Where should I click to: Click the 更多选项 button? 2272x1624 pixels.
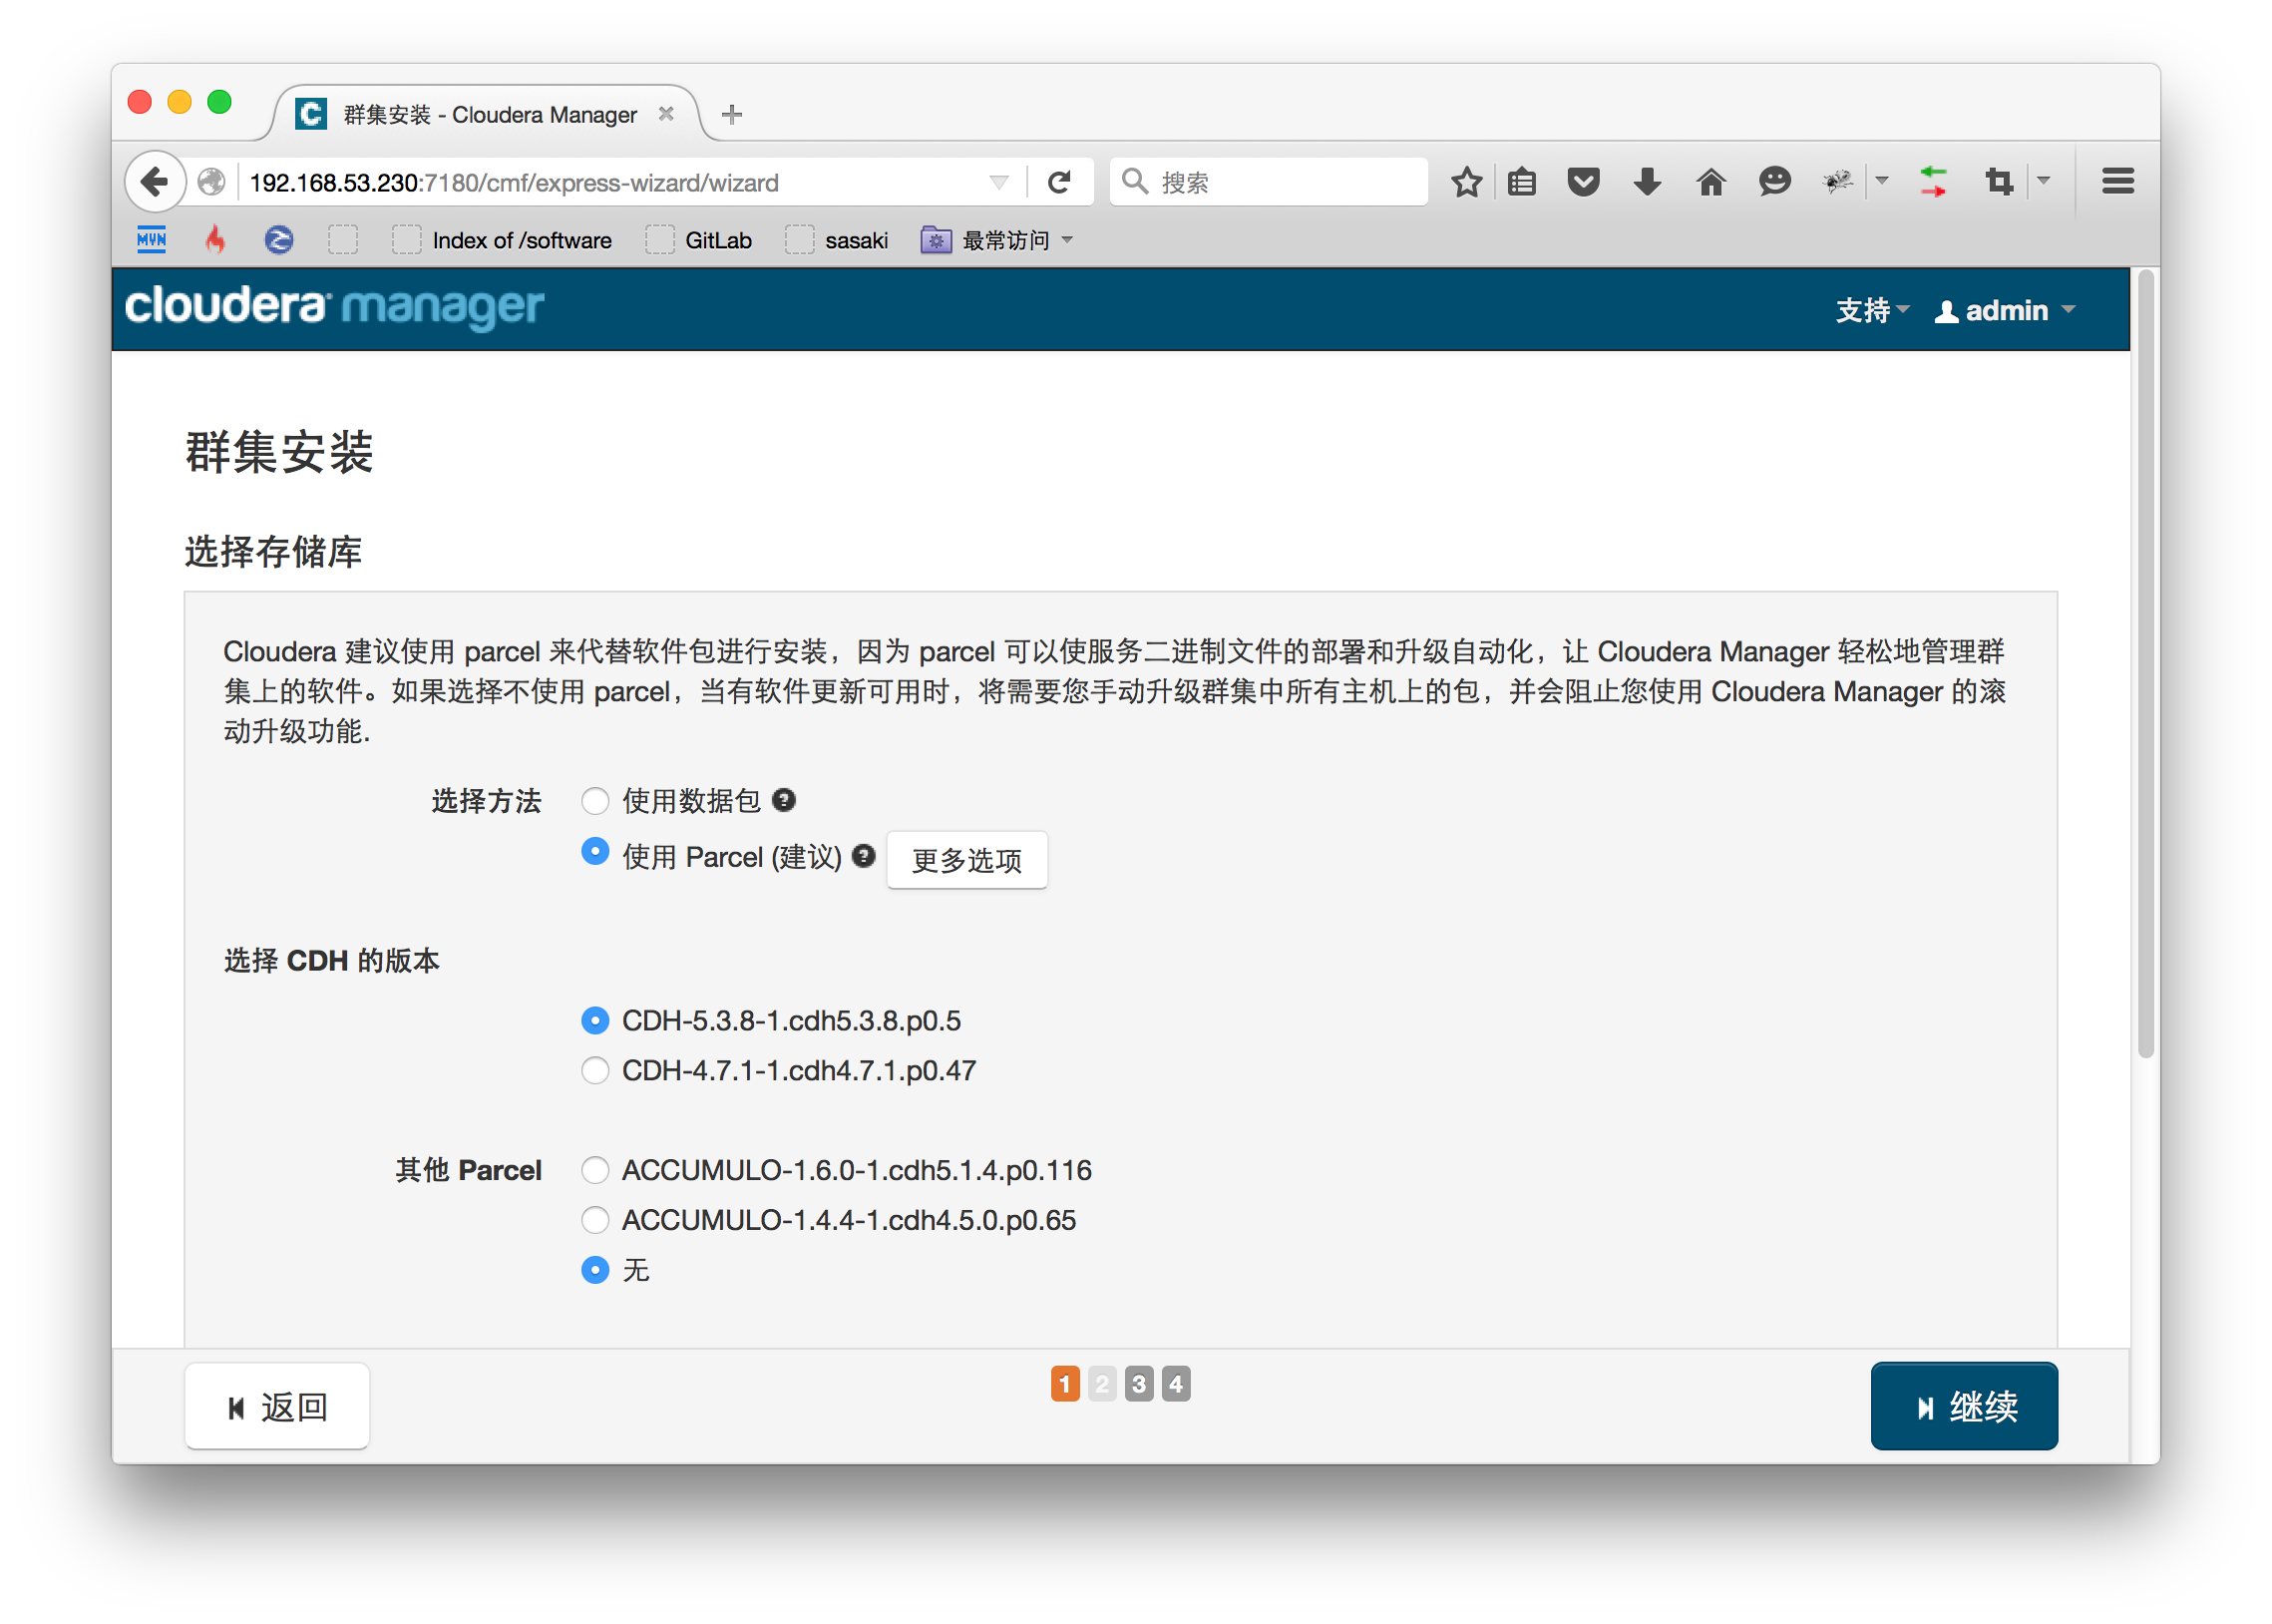[x=966, y=860]
